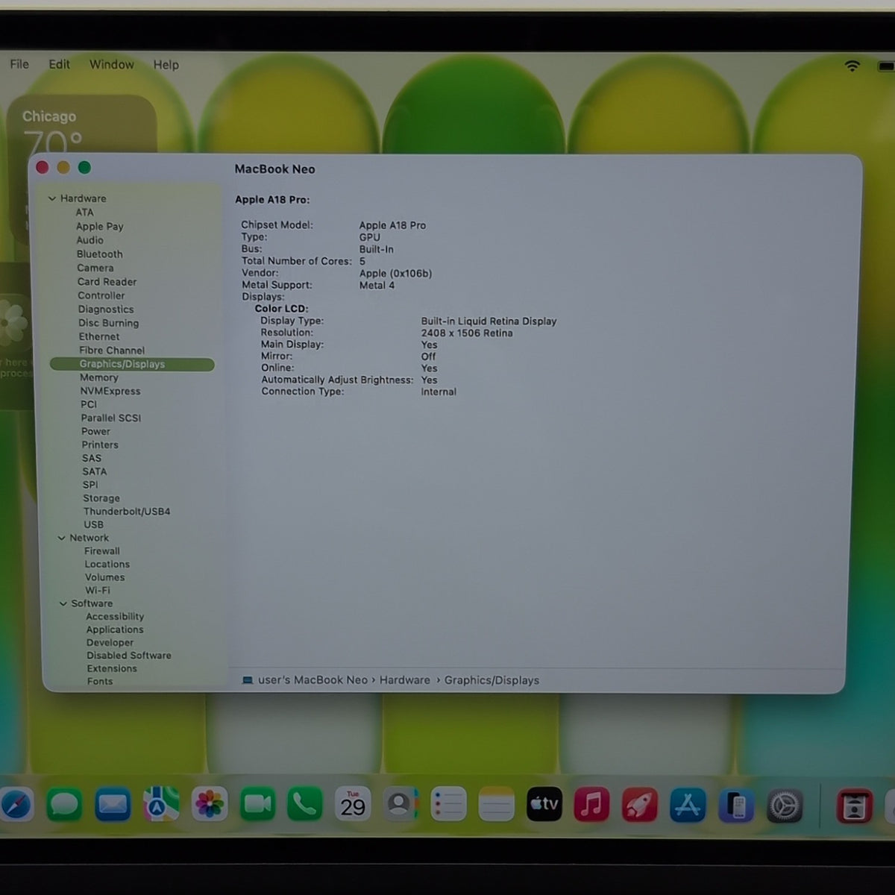Collapse the Network section chevron
895x895 pixels.
[x=61, y=538]
